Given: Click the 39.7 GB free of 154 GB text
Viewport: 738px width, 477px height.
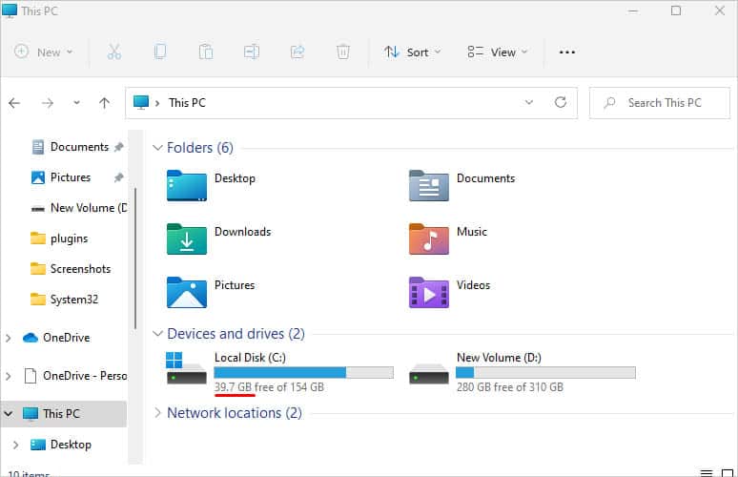Looking at the screenshot, I should click(x=269, y=387).
